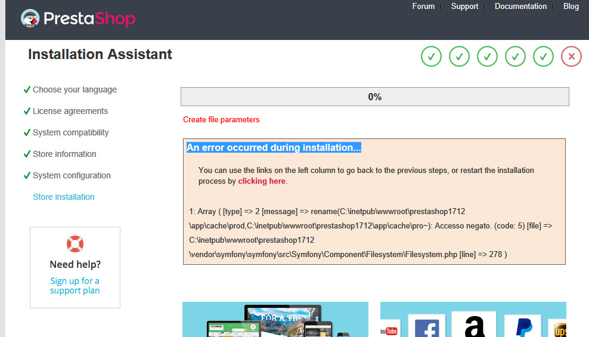
Task: Click 'Create file parameters' red status text
Action: click(221, 119)
